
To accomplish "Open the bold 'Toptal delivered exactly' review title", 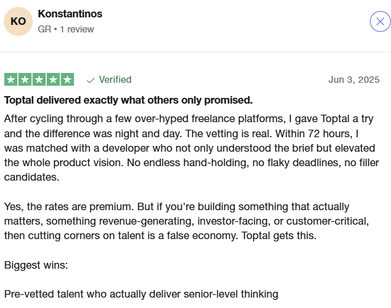I will [128, 100].
